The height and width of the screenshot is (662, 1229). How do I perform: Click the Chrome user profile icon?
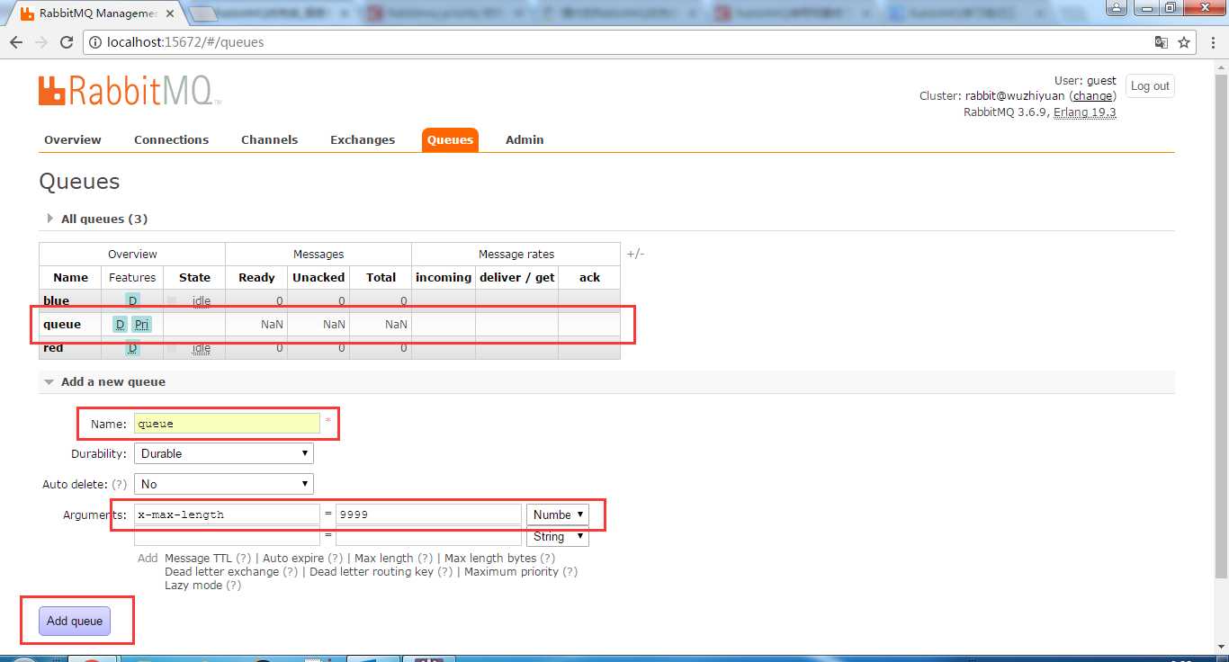coord(1116,7)
